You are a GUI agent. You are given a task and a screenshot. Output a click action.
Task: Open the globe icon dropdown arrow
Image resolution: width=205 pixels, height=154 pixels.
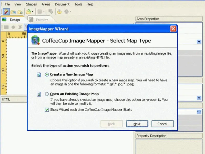[70, 12]
